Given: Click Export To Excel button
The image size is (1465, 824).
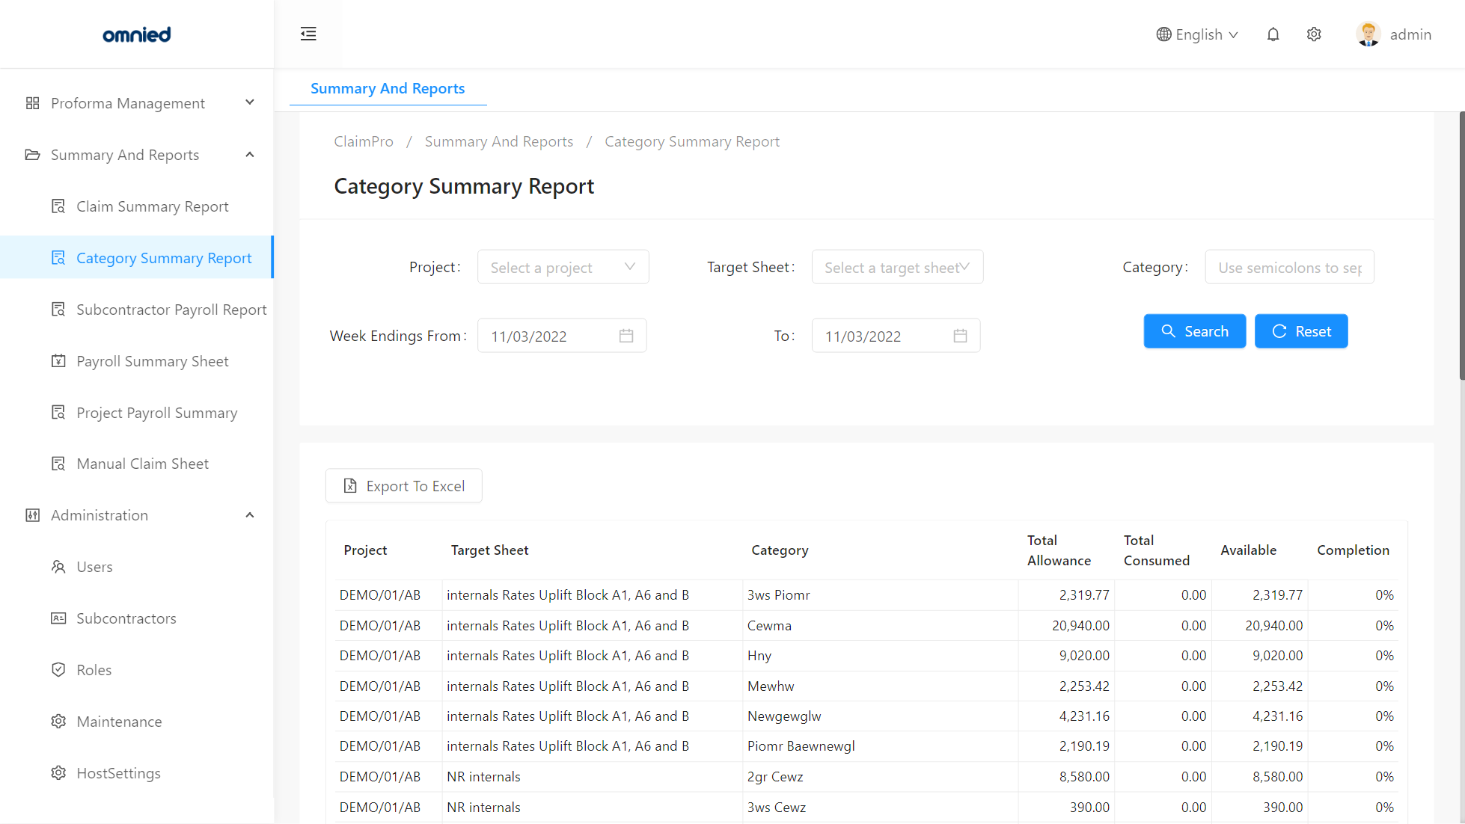Looking at the screenshot, I should (404, 486).
